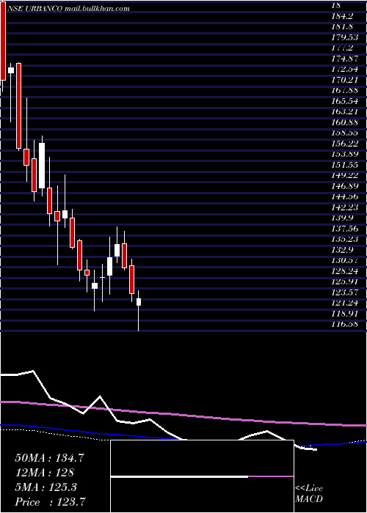The image size is (367, 513).
Task: Click the 130.57 axis value
Action: tap(345, 260)
